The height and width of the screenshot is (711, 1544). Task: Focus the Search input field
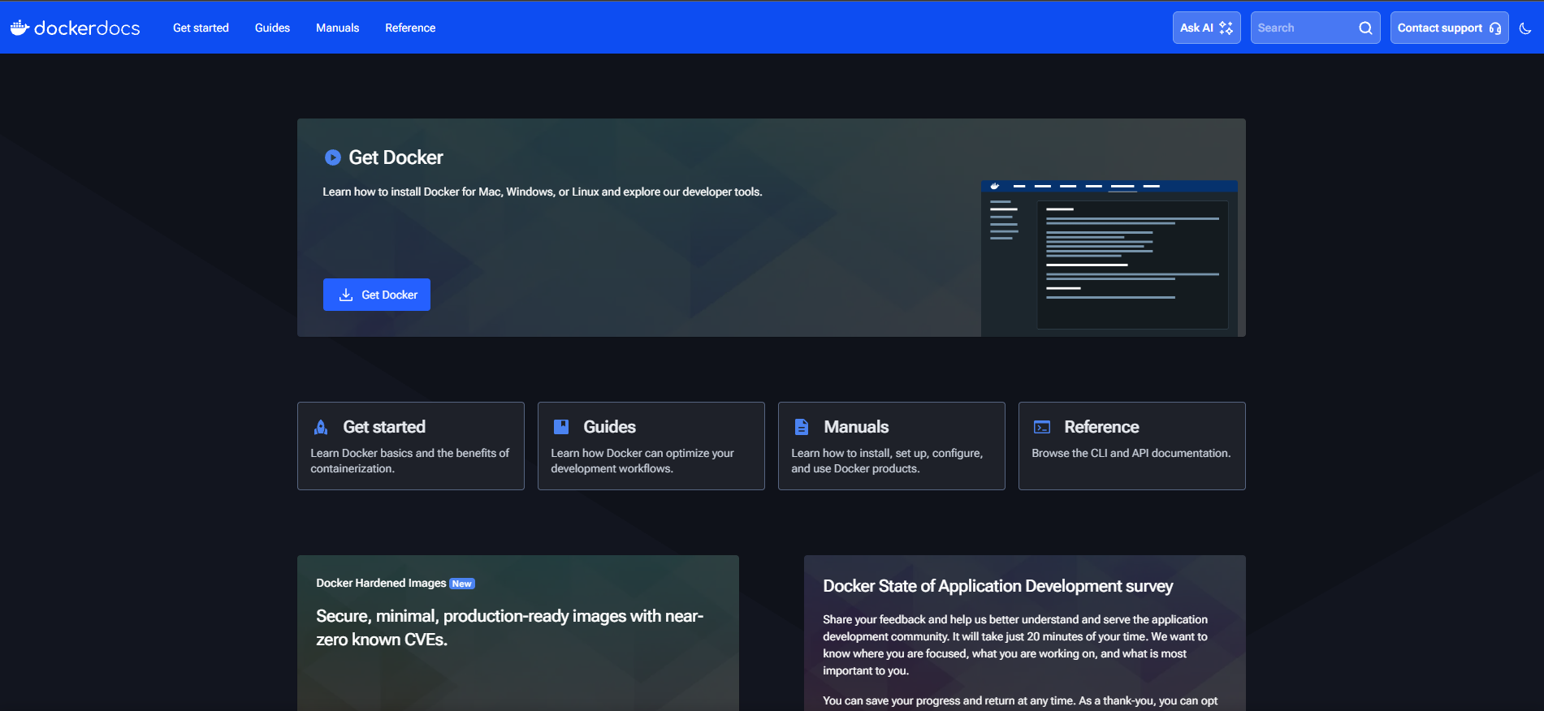1304,28
